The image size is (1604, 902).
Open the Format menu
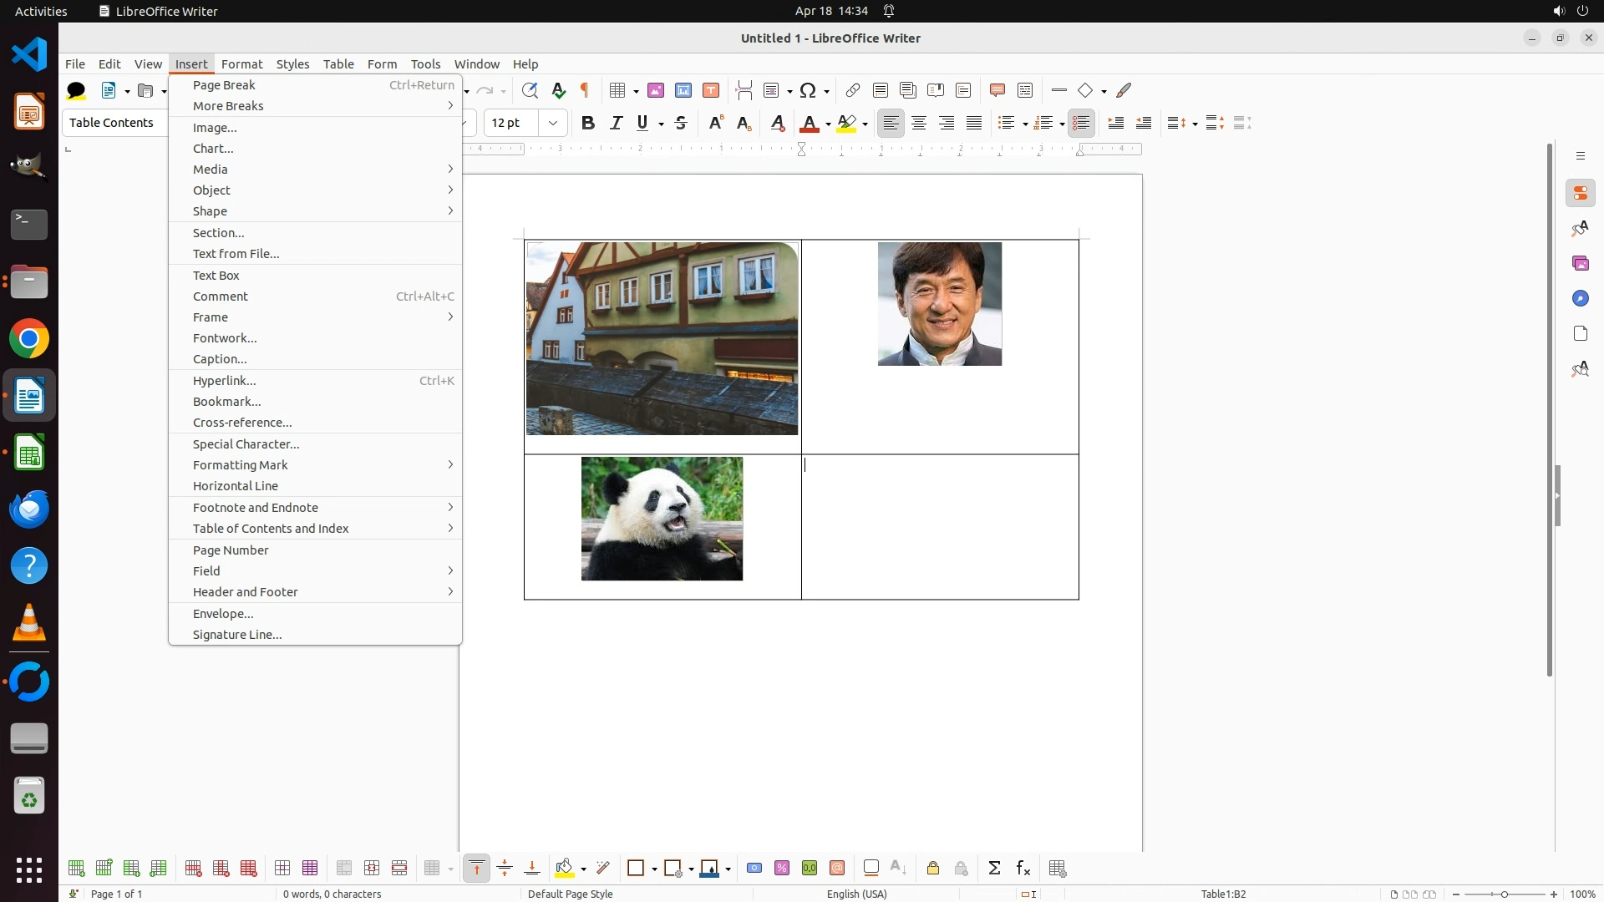(x=241, y=64)
